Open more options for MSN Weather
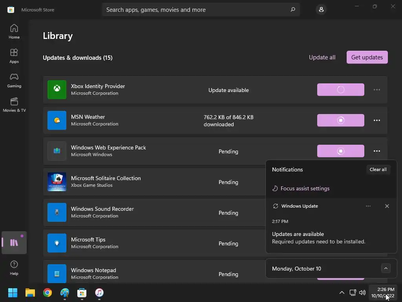 (x=376, y=120)
